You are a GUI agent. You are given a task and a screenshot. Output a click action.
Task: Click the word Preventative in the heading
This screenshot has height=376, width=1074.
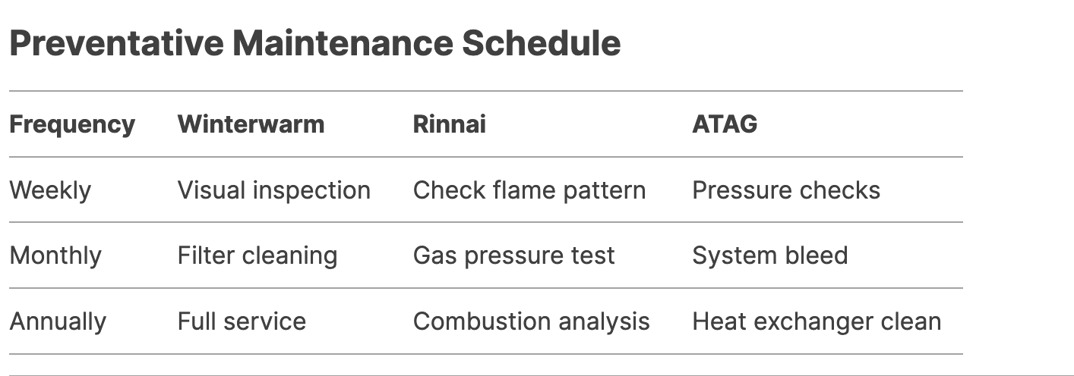coord(116,43)
